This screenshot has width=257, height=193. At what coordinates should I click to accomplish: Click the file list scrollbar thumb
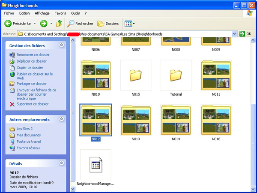(253, 145)
